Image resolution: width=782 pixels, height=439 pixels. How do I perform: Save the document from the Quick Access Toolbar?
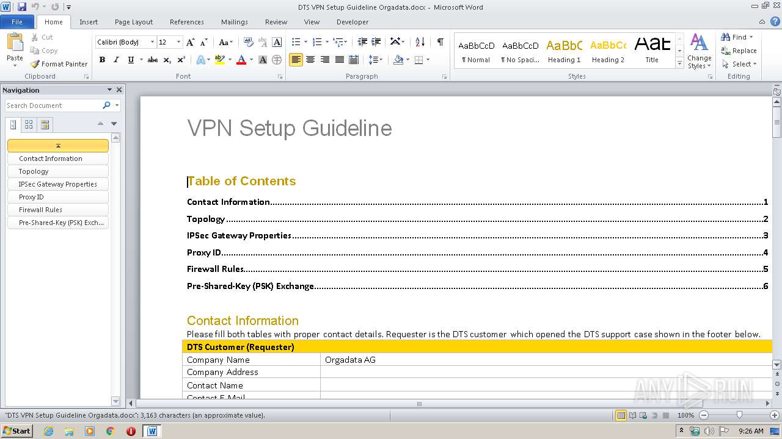(x=22, y=7)
